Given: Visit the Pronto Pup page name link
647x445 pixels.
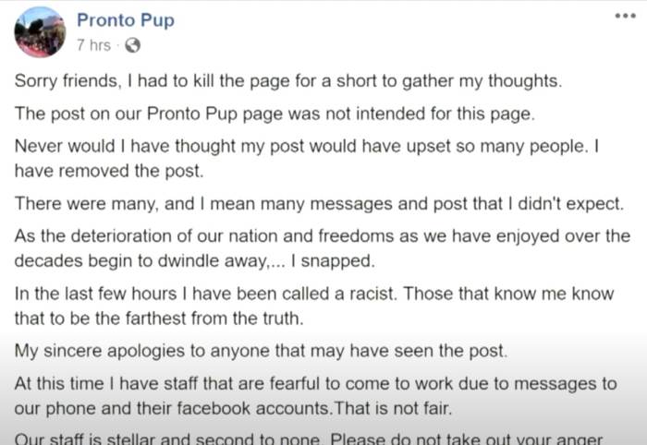Looking at the screenshot, I should (x=126, y=20).
